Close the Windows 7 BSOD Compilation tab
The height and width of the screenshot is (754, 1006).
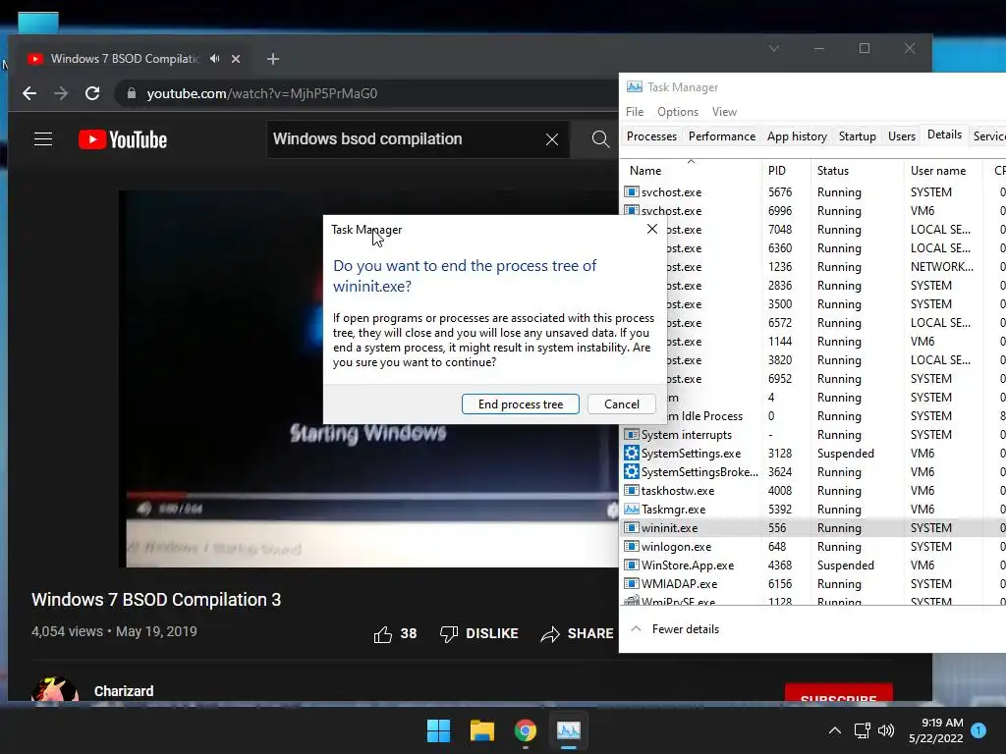(236, 59)
